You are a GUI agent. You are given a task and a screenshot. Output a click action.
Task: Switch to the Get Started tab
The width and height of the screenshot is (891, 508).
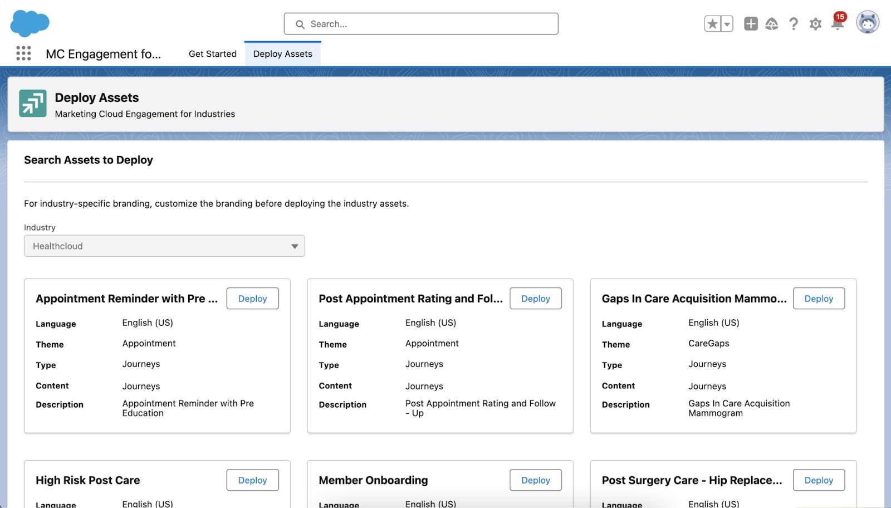click(x=213, y=54)
